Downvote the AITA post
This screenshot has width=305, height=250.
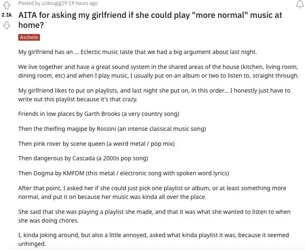[x=7, y=25]
